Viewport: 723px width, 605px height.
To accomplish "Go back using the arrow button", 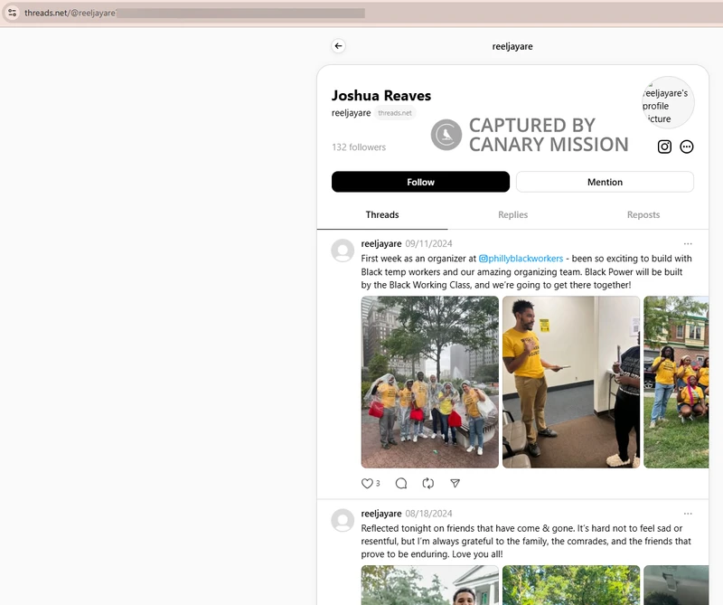I will point(338,46).
